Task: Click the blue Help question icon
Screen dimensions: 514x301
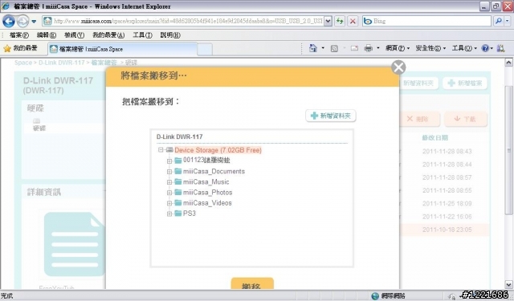Action: (x=485, y=48)
